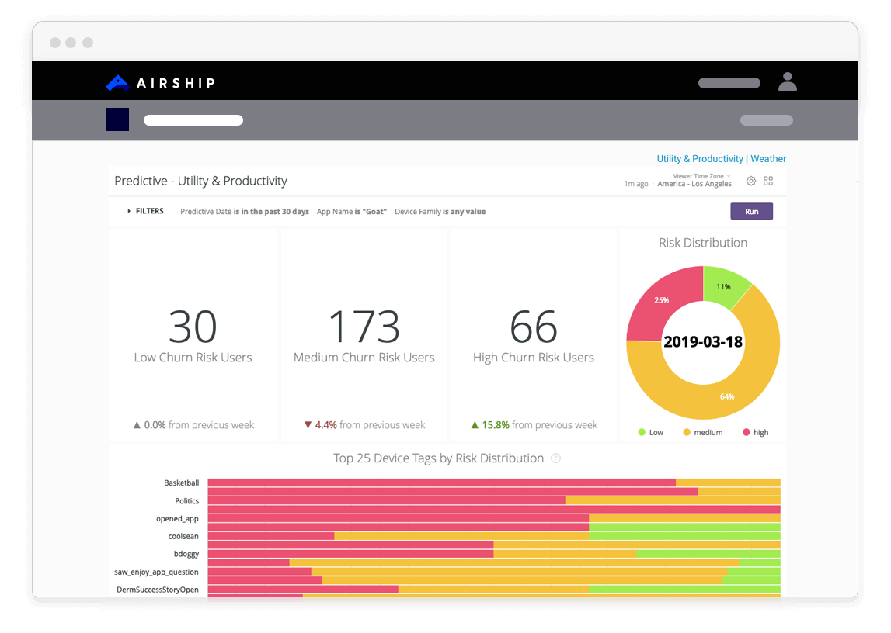Viewport: 891px width, 633px height.
Task: Click the Airship logo
Action: [x=160, y=83]
